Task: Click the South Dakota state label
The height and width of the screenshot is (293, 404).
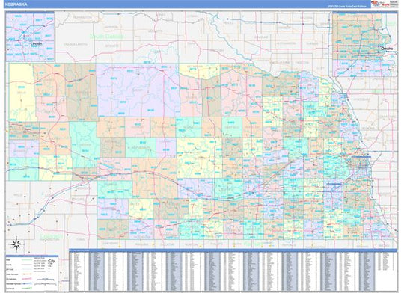Action: coord(106,37)
